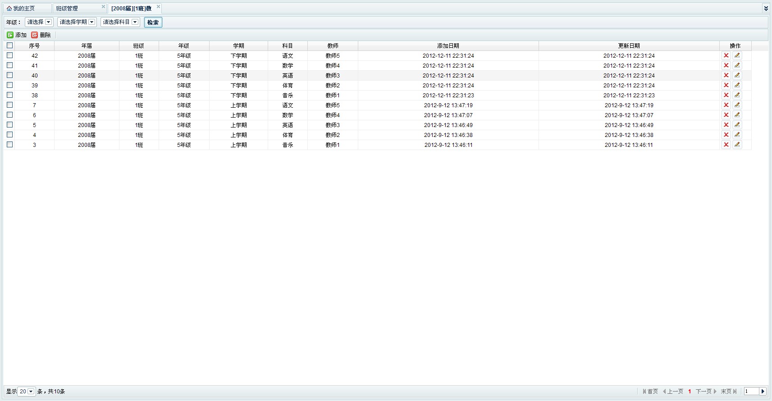This screenshot has height=401, width=772.
Task: Delete row 39 using red X icon
Action: (x=726, y=85)
